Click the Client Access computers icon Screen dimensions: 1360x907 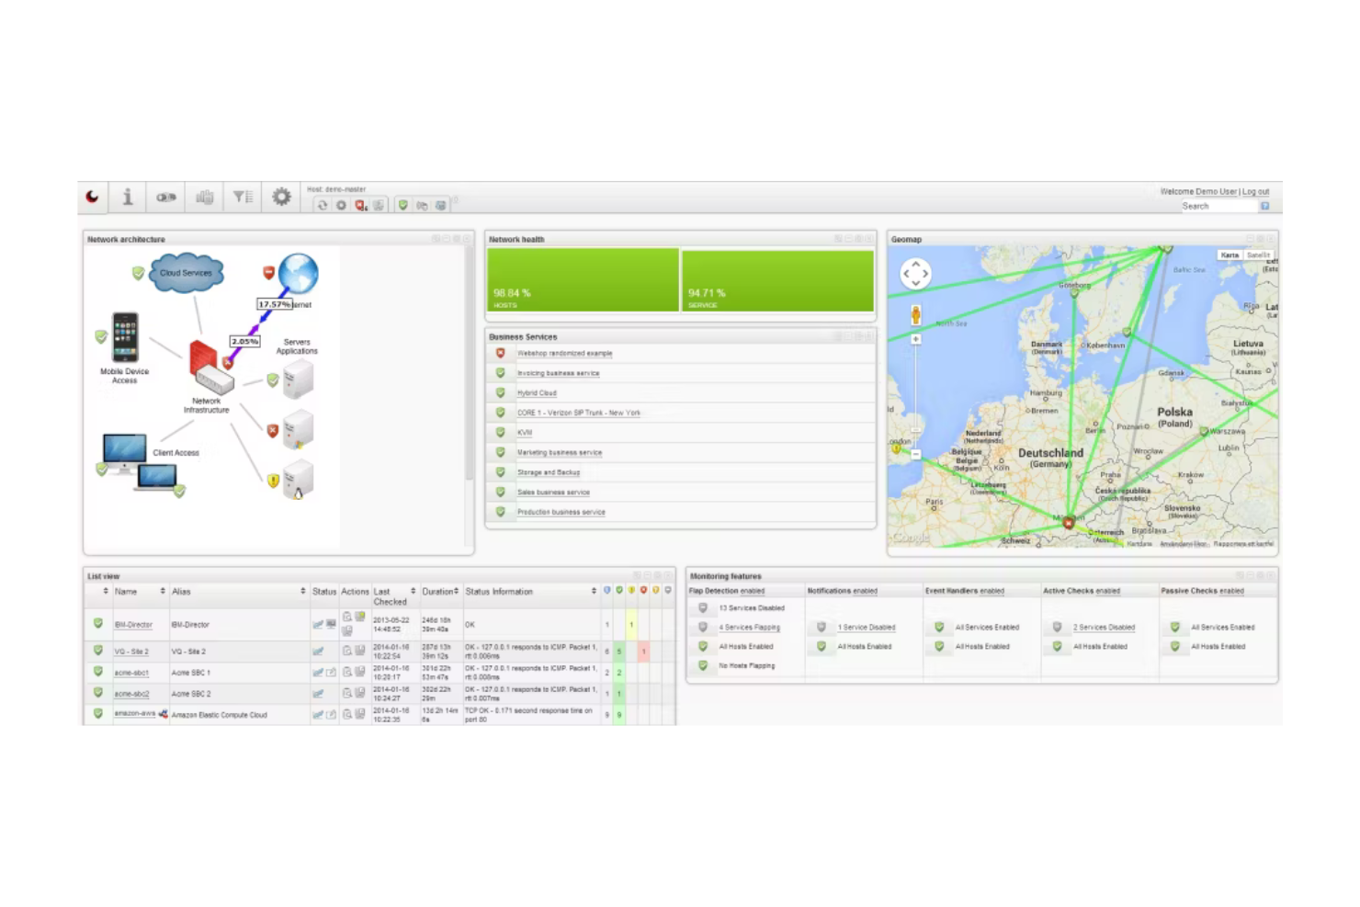tap(140, 462)
